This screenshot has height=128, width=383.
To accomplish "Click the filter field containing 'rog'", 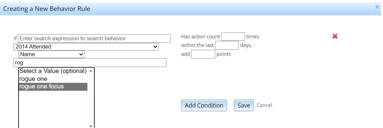I will point(90,63).
